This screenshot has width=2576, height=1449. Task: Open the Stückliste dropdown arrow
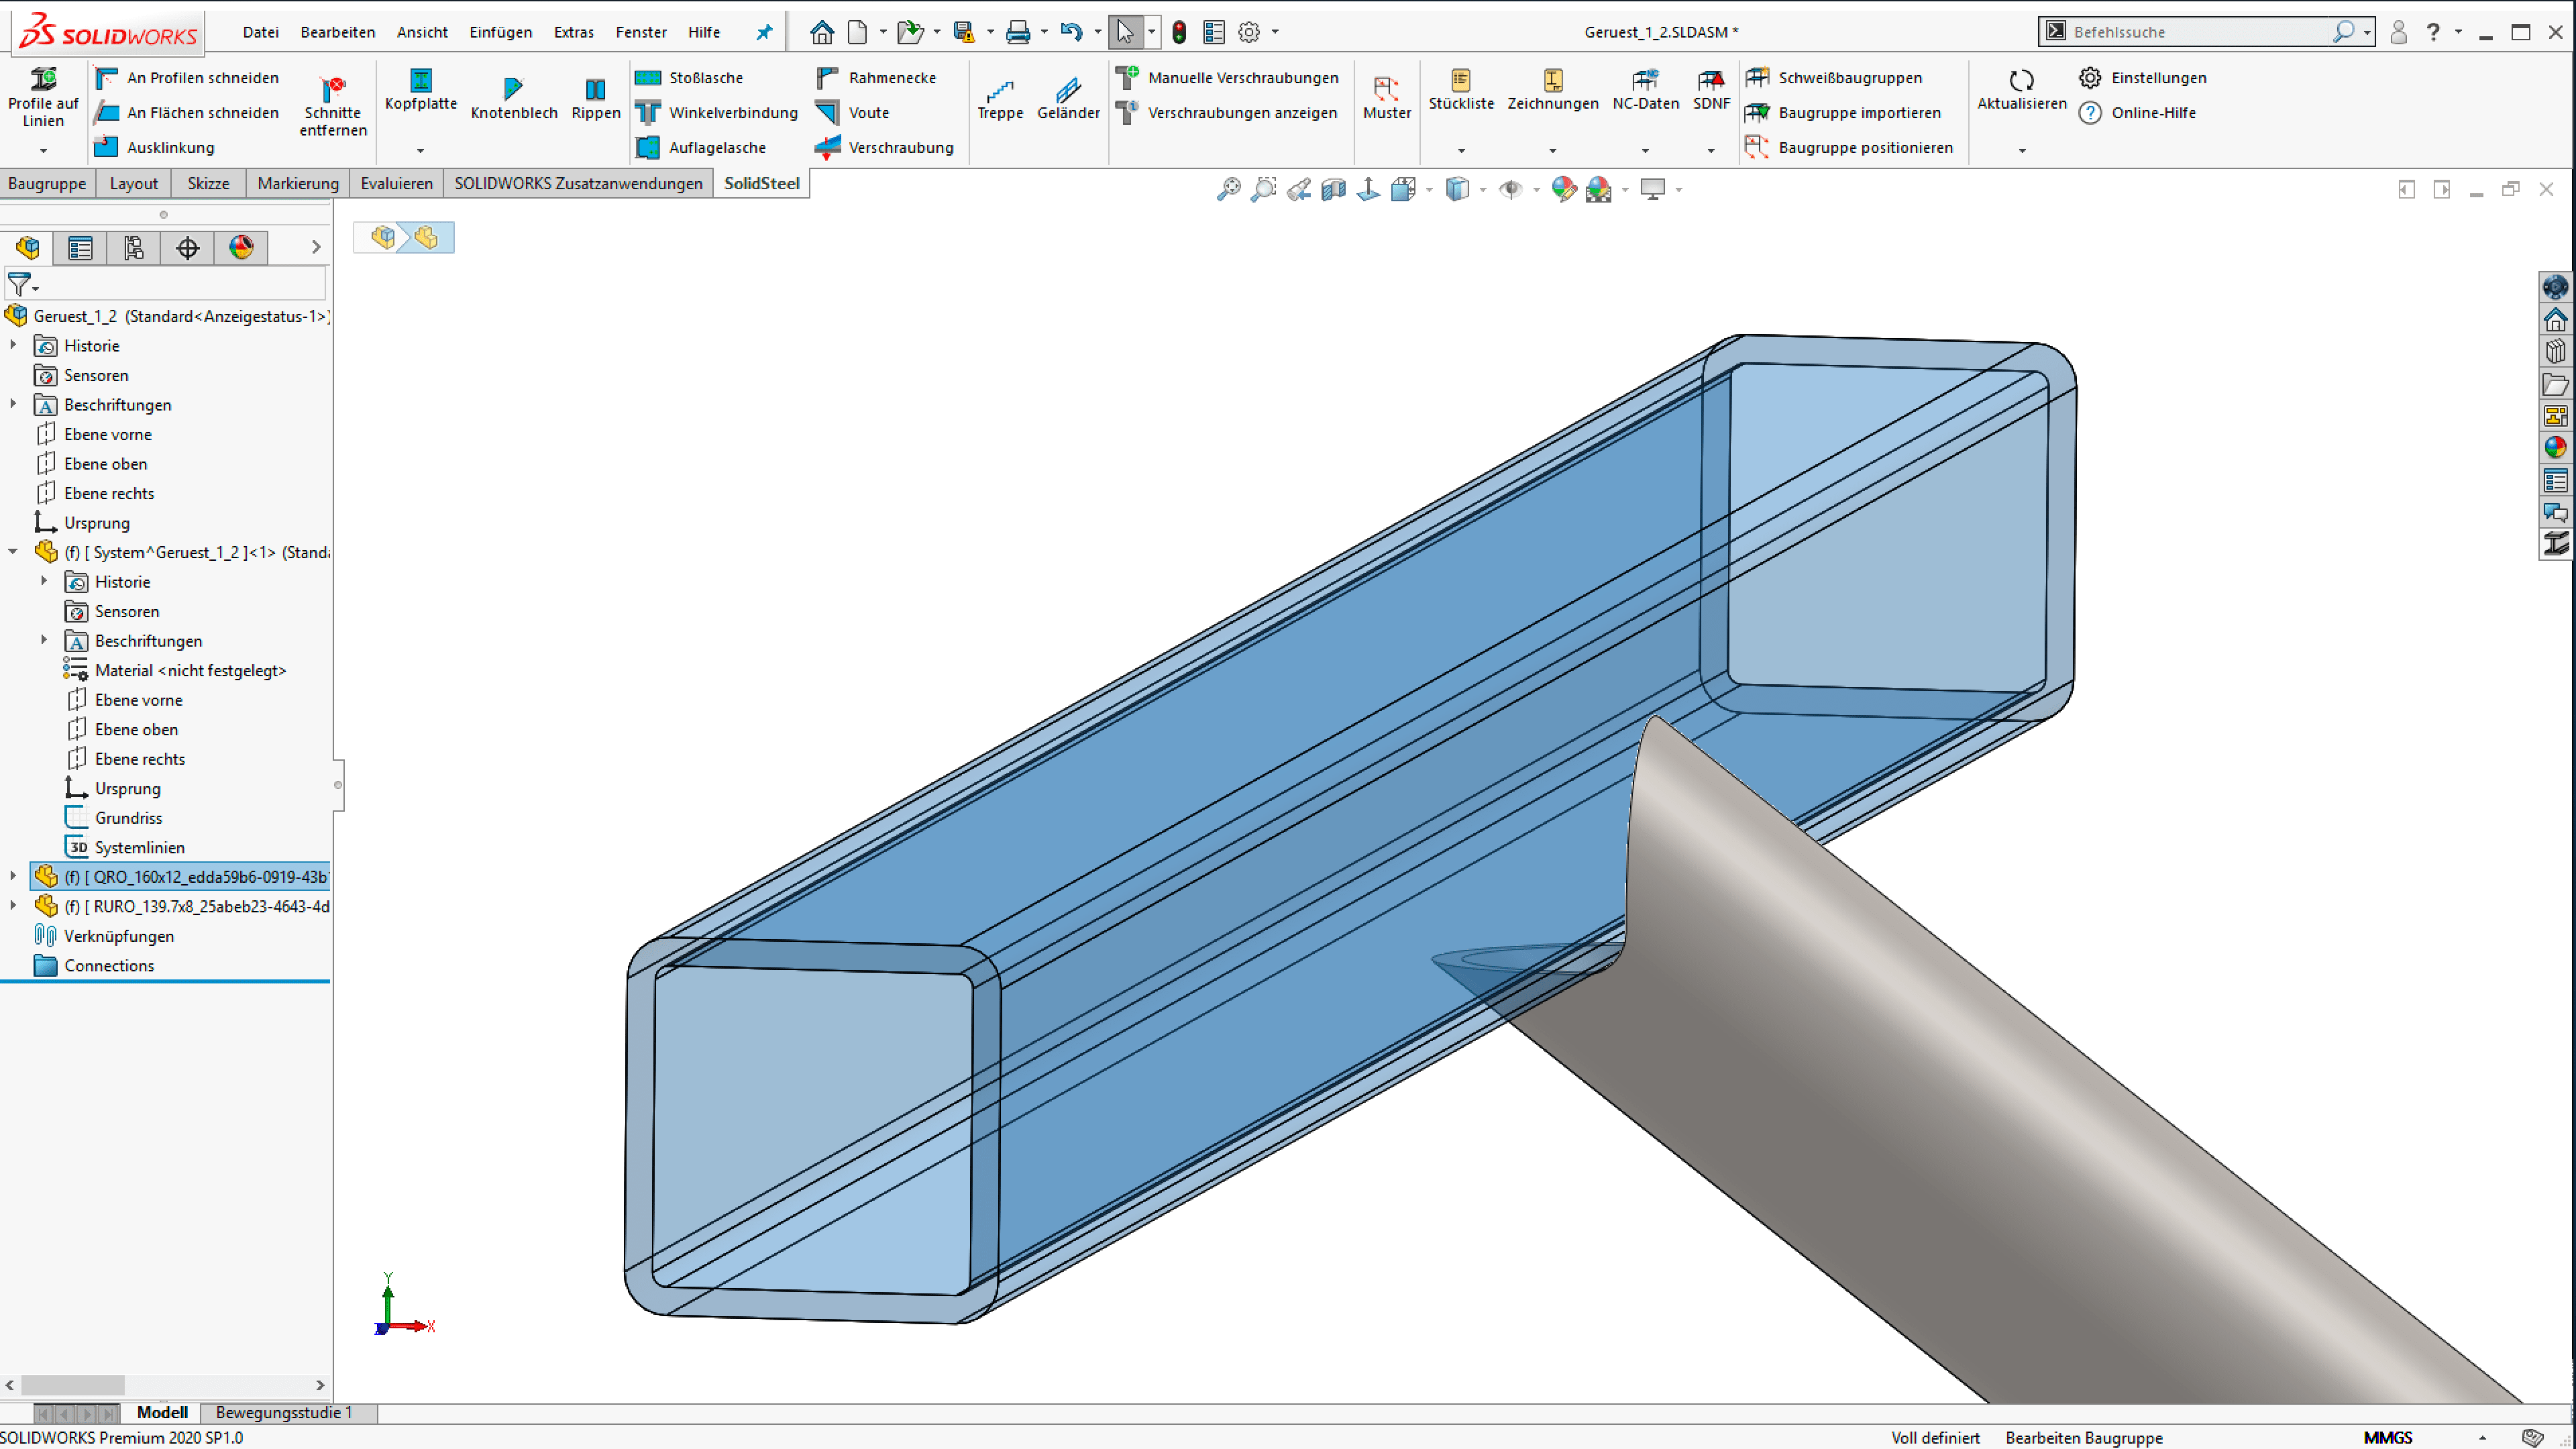point(1461,151)
